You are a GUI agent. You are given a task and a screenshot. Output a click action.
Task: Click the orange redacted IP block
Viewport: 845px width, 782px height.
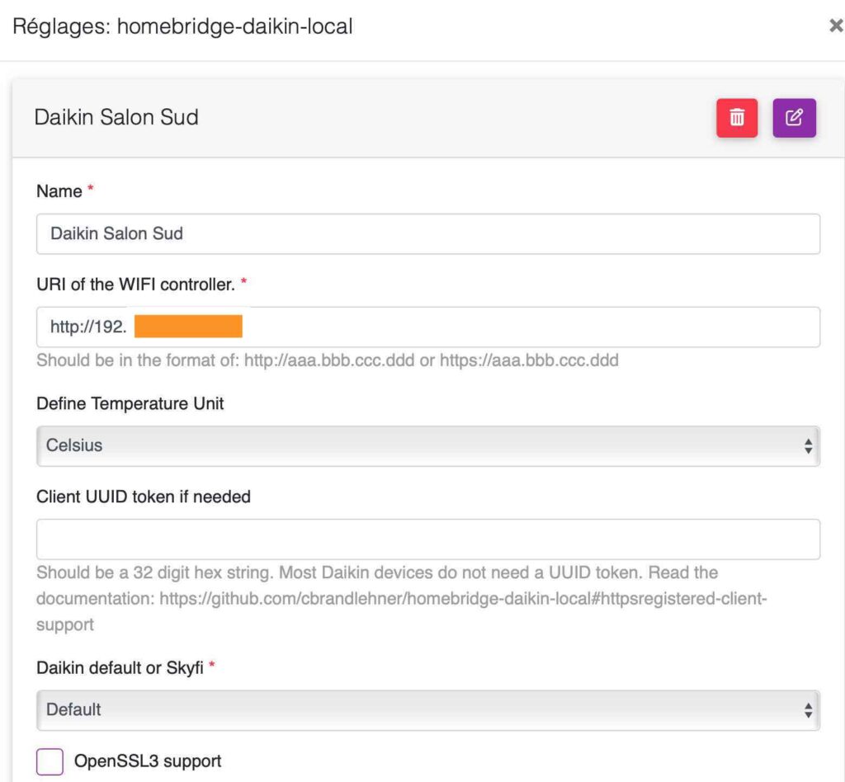point(188,327)
